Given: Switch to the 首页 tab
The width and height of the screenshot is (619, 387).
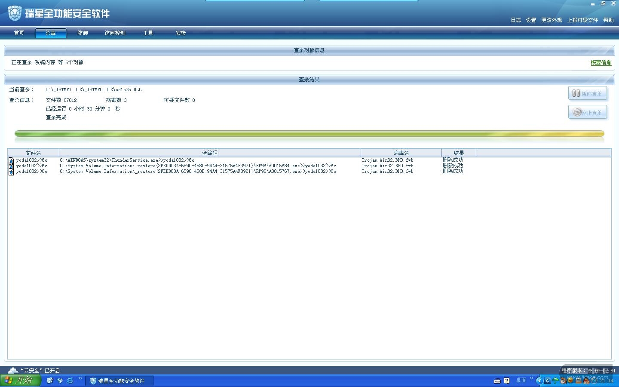Looking at the screenshot, I should 19,33.
